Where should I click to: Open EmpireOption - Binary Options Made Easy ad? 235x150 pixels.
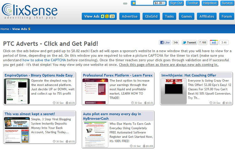click(39, 75)
